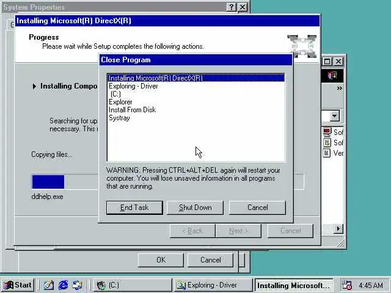Maximize the Explorer window behind
391x293 pixels.
[x=327, y=61]
